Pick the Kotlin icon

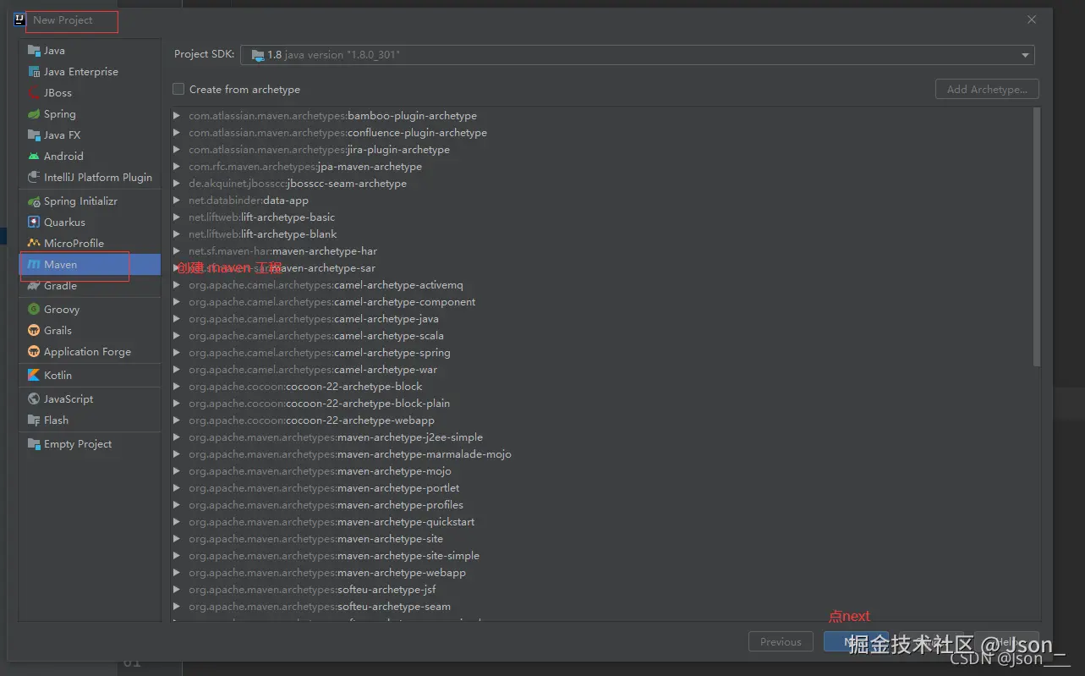coord(34,376)
